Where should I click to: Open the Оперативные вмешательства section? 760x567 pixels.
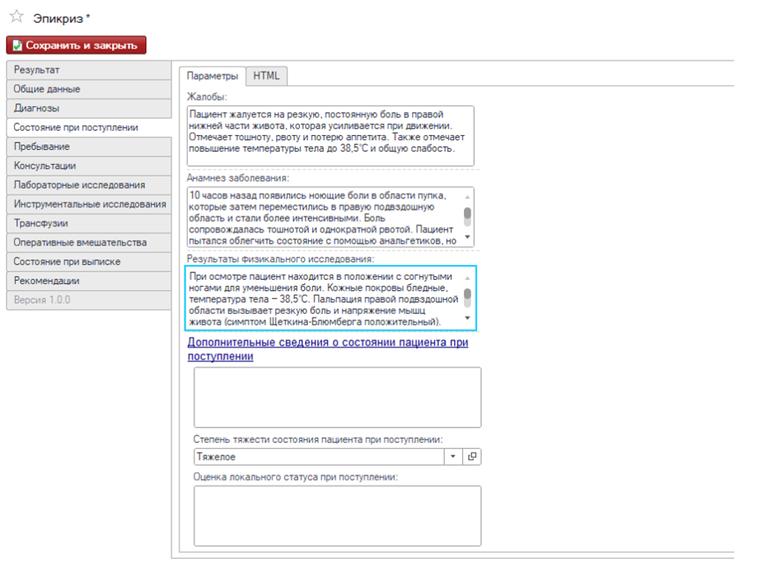point(89,242)
